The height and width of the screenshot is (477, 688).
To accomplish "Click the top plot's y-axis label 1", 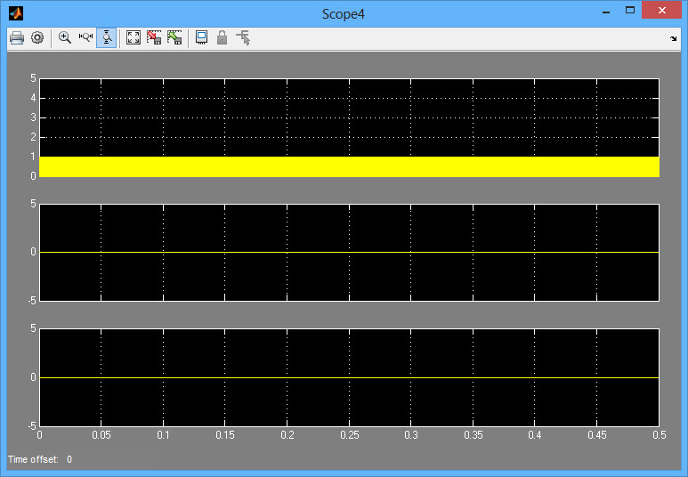I will (x=33, y=157).
